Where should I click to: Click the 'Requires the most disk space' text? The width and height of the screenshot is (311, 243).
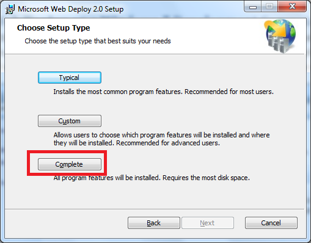206,178
